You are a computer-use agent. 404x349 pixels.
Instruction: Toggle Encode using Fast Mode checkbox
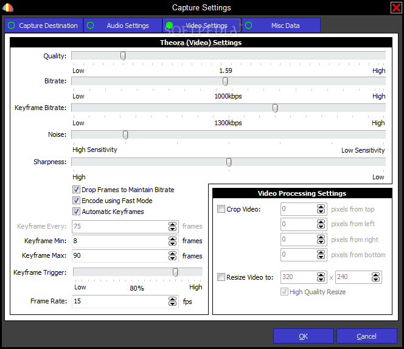[x=76, y=201]
